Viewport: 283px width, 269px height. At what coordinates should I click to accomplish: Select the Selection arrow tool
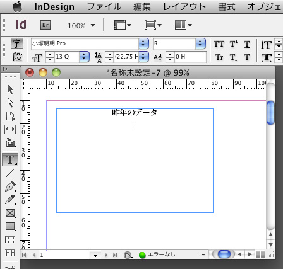click(x=10, y=89)
